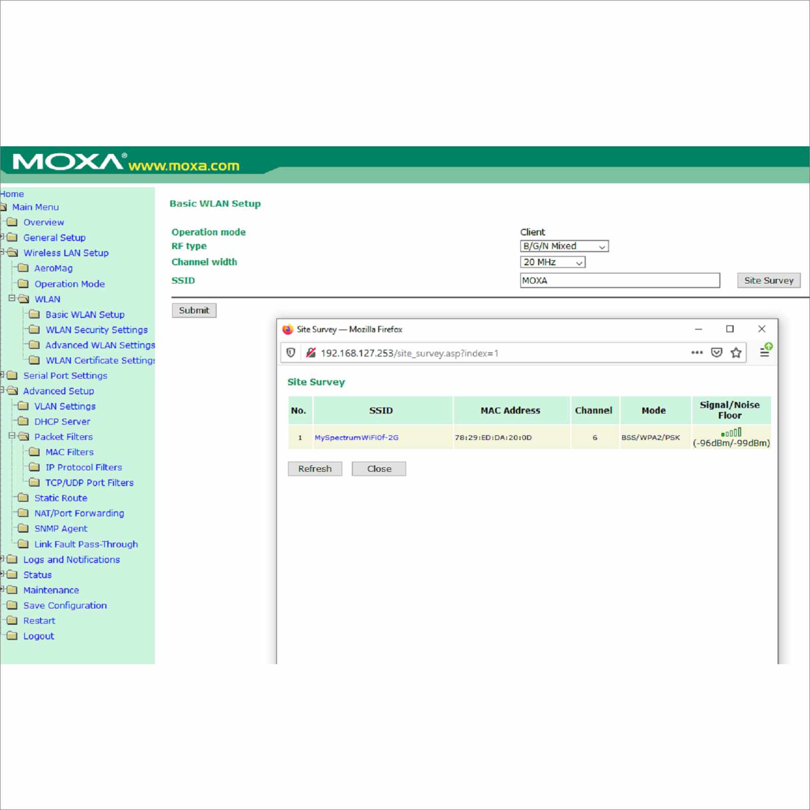Open NAT/Port Forwarding menu item

[79, 513]
